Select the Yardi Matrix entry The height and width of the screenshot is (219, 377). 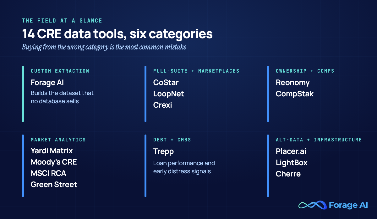coord(52,151)
